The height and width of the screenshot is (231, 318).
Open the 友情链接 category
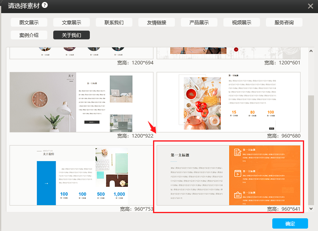click(157, 22)
